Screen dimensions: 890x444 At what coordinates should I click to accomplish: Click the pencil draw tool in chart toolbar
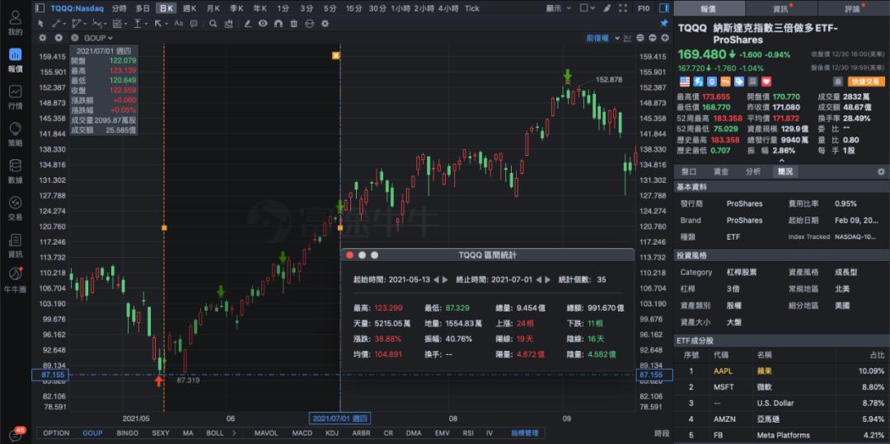pos(247,23)
